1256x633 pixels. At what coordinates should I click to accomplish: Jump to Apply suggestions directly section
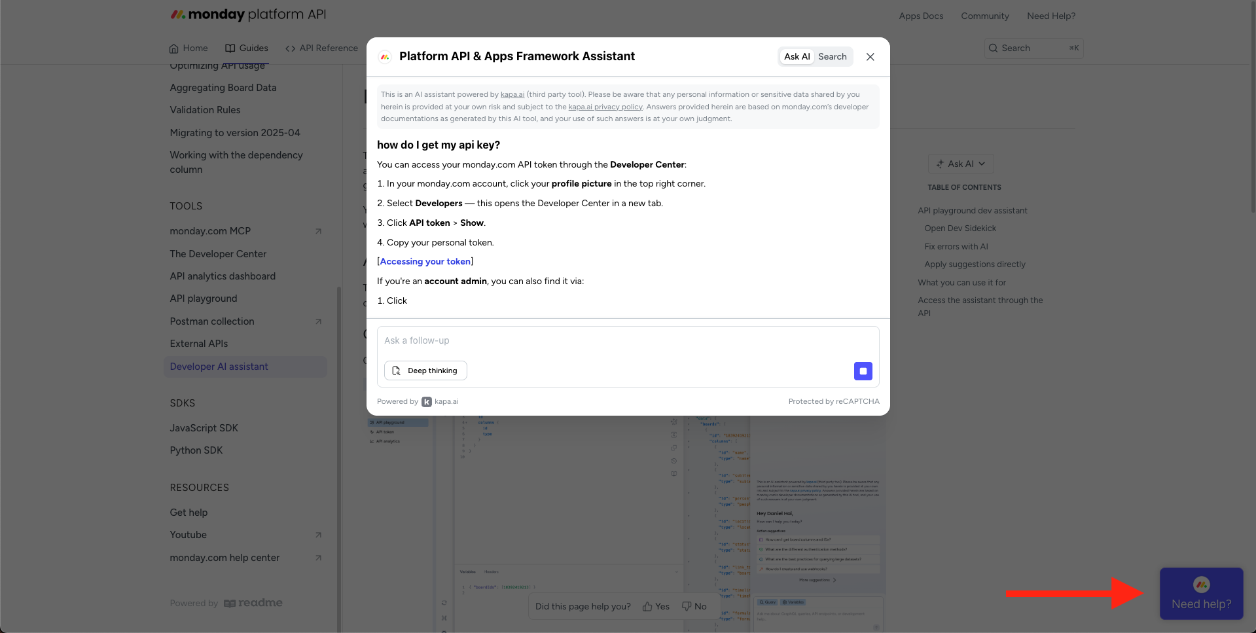(x=975, y=264)
